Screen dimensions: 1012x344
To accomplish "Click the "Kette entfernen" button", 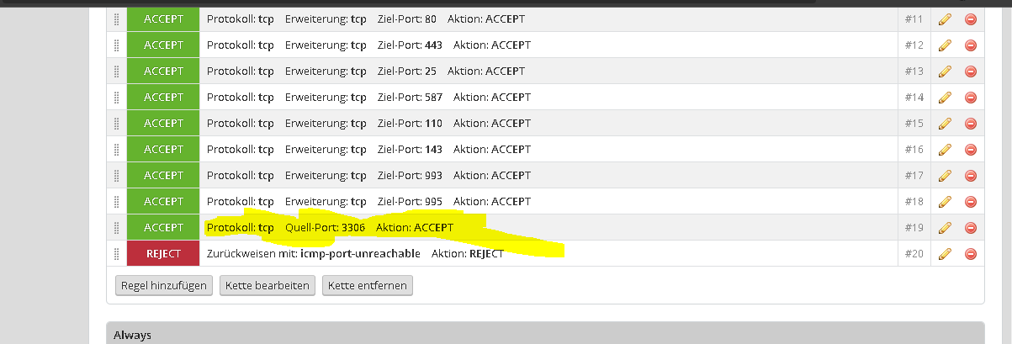I will point(367,286).
